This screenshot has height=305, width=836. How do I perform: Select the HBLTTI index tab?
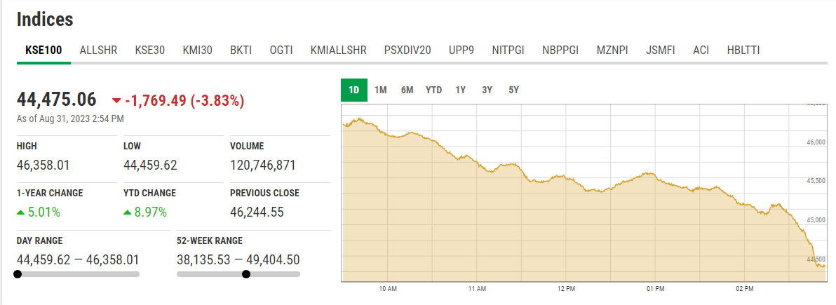(743, 50)
